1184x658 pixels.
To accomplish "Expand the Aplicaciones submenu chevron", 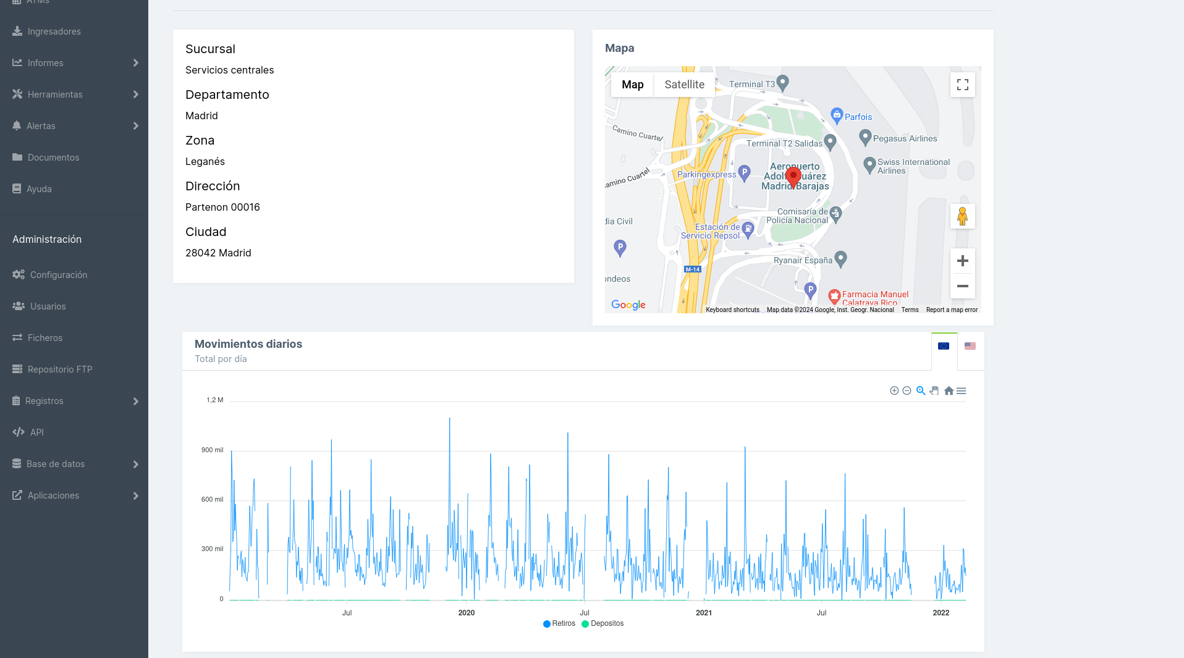I will coord(136,496).
